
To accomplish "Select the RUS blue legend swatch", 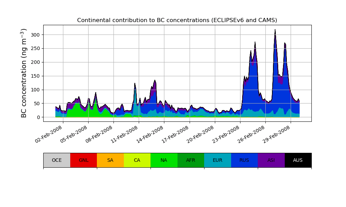I will (244, 160).
